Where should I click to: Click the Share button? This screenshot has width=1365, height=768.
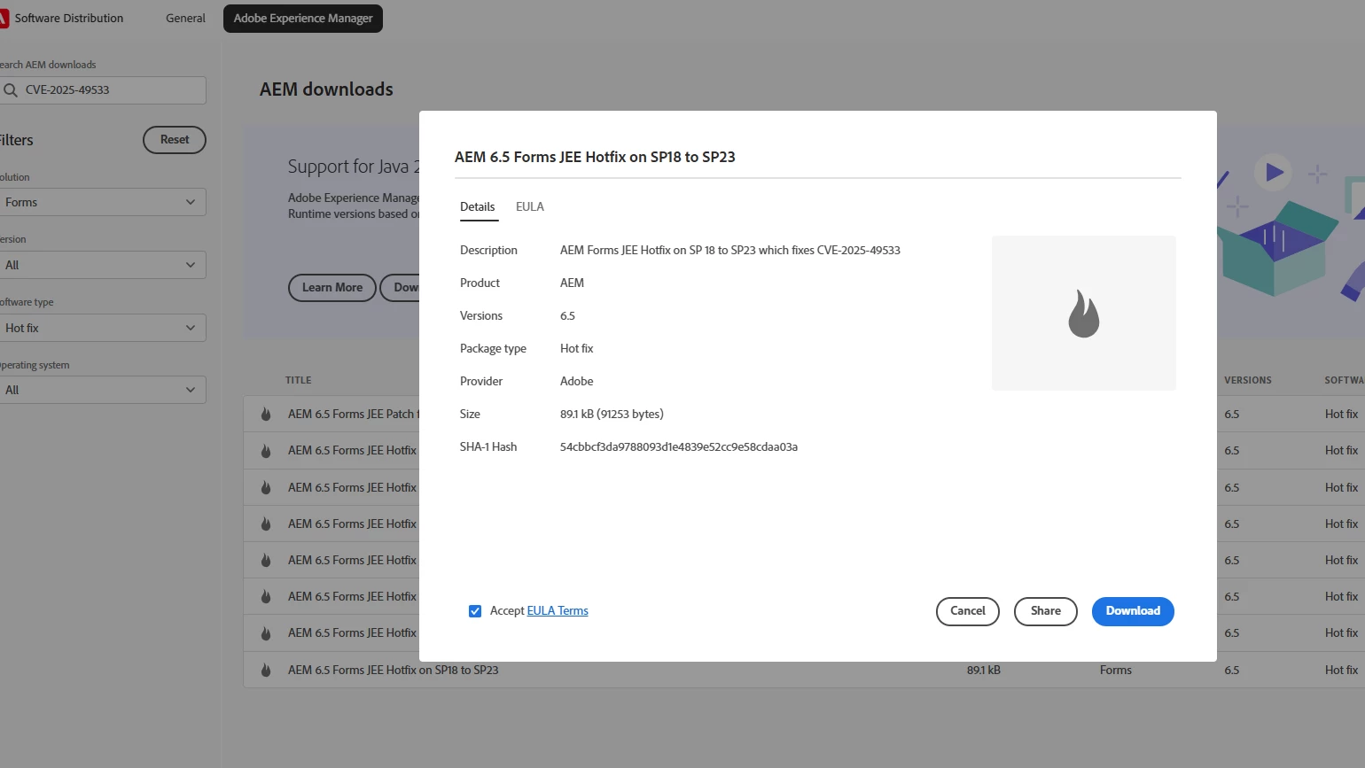tap(1046, 611)
